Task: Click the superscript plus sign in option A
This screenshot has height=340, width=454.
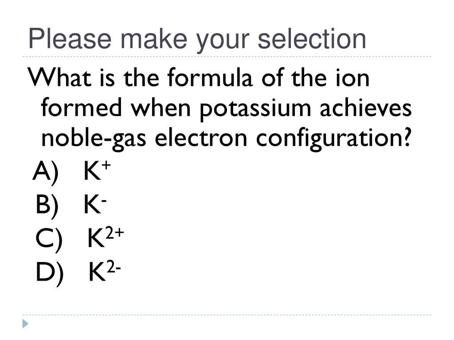Action: pyautogui.click(x=106, y=166)
